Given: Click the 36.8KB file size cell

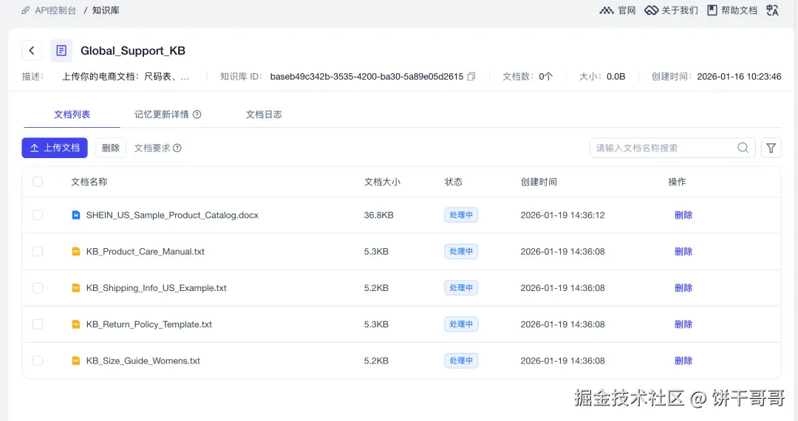Looking at the screenshot, I should pos(378,215).
